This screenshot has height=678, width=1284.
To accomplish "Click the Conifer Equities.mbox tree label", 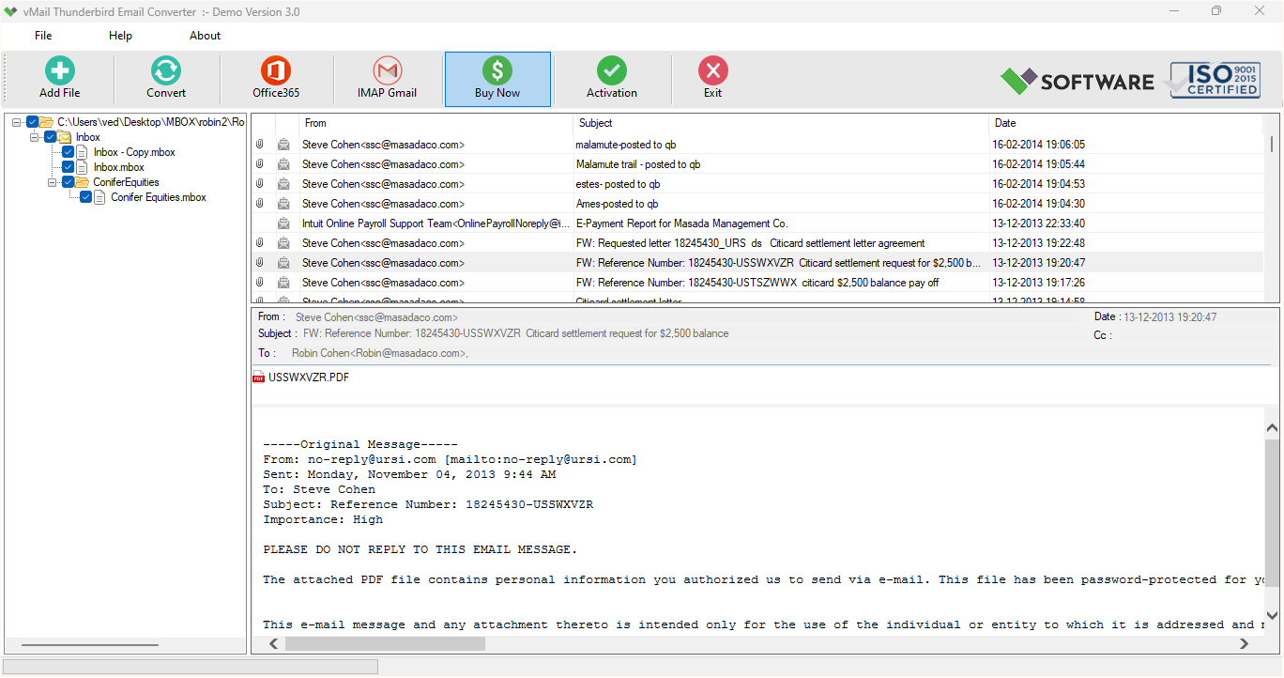I will click(x=159, y=197).
